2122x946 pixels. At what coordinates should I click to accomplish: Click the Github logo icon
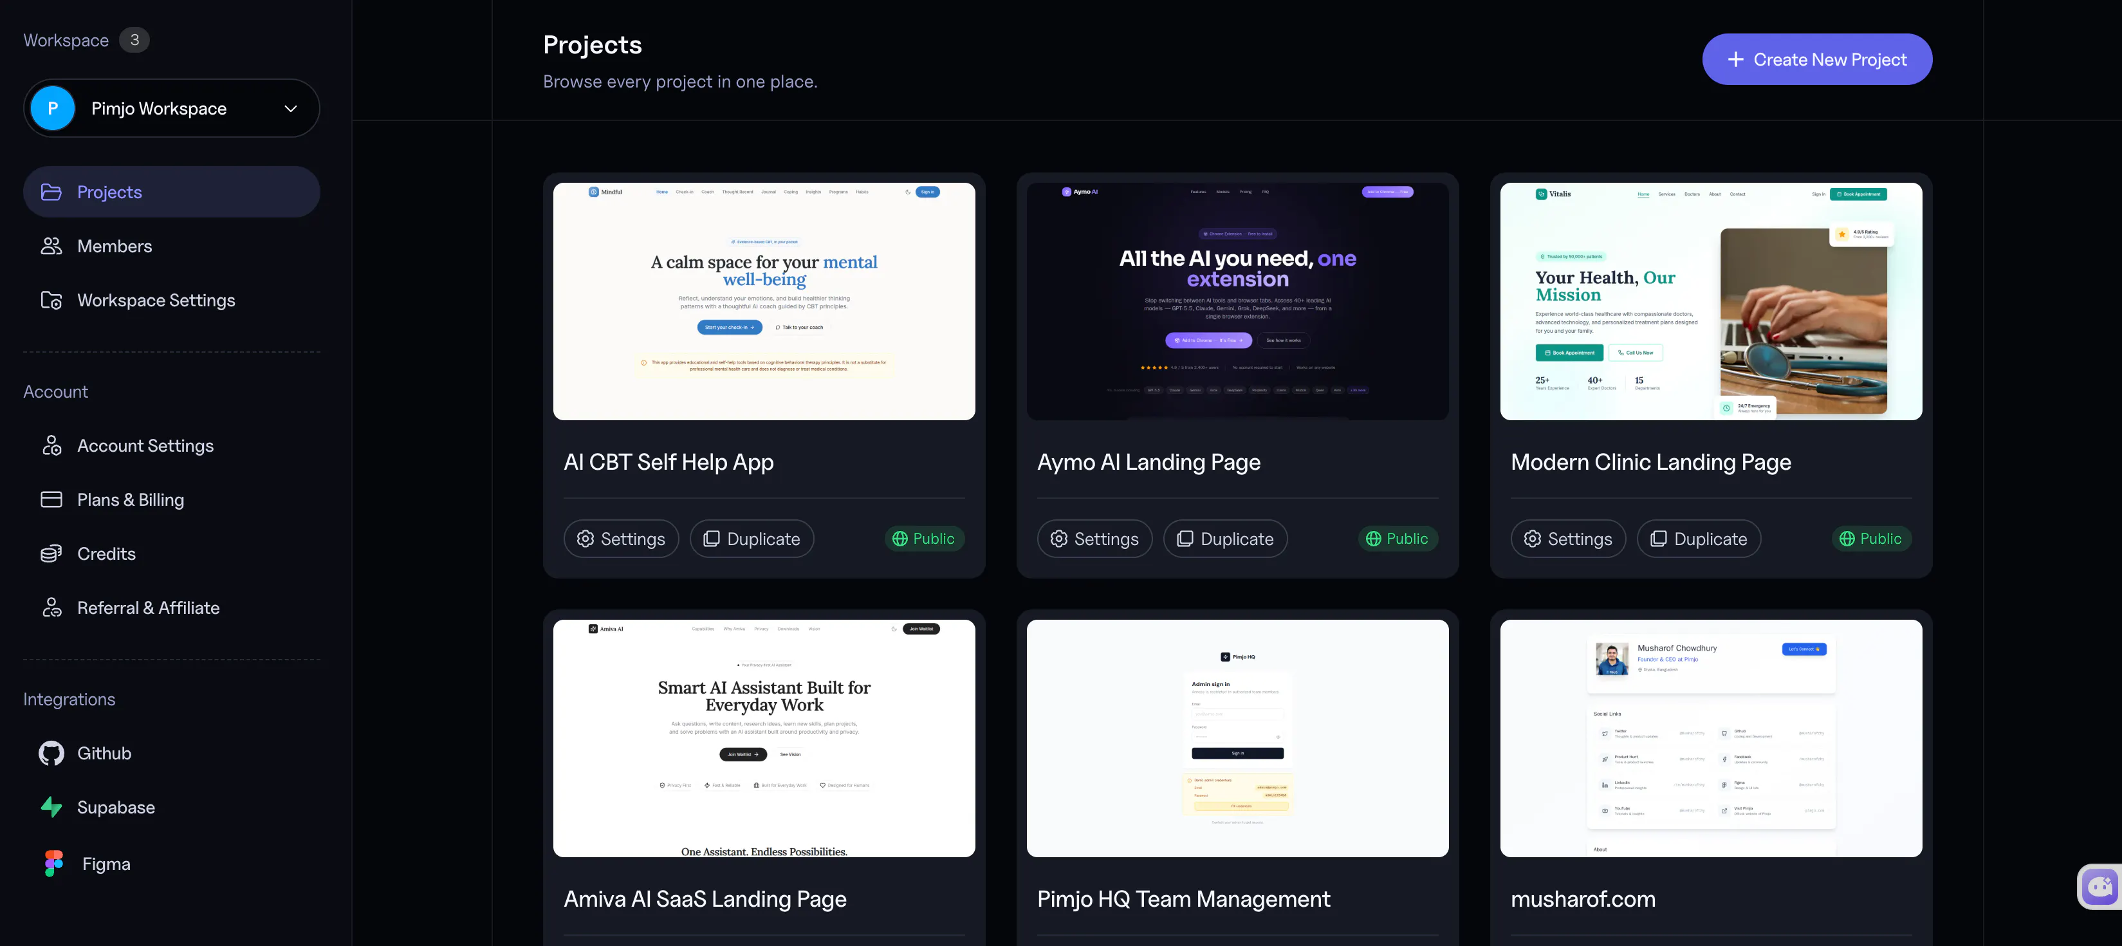pos(51,753)
